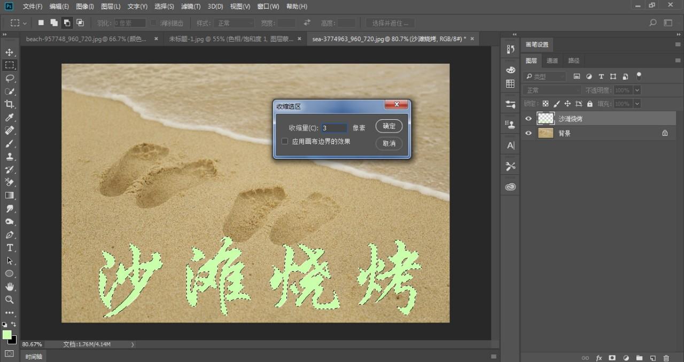Select the Spot Healing Brush tool
Image resolution: width=684 pixels, height=362 pixels.
(10, 130)
